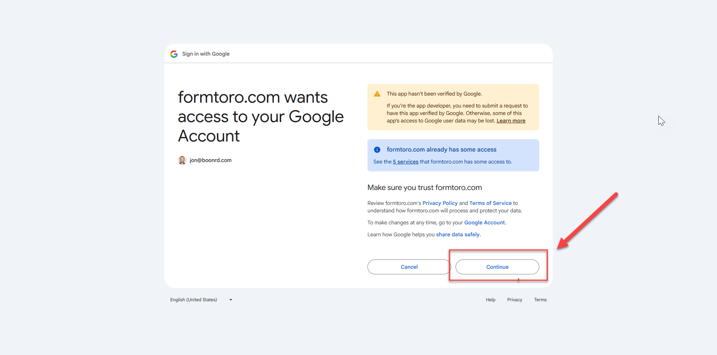Expand the English (United States) language dropdown
Screen dimensions: 717x355
202,300
